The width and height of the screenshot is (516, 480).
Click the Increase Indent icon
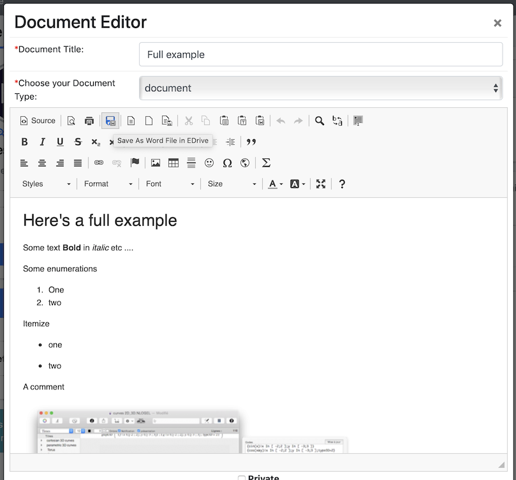point(230,142)
